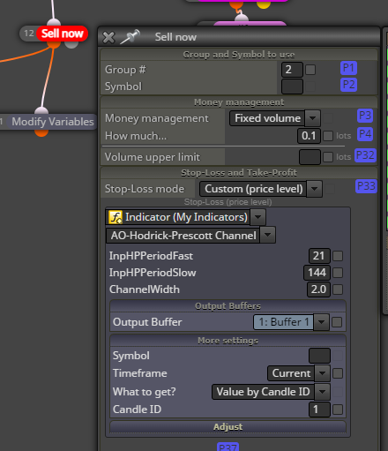Click the P4 parameter badge
Image resolution: width=388 pixels, height=451 pixels.
click(365, 134)
